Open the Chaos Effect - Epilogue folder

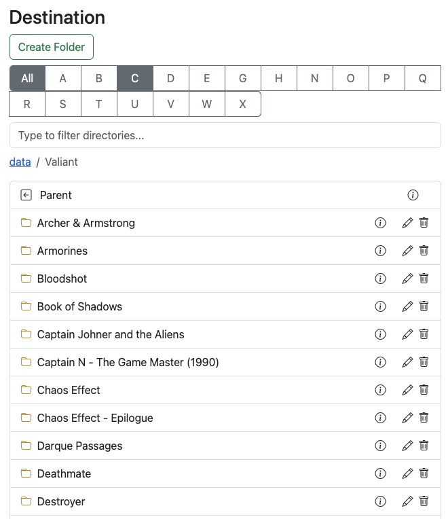[x=95, y=418]
